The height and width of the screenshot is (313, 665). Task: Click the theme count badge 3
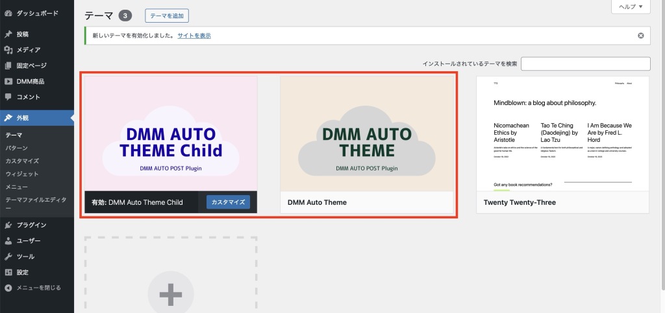pos(125,16)
